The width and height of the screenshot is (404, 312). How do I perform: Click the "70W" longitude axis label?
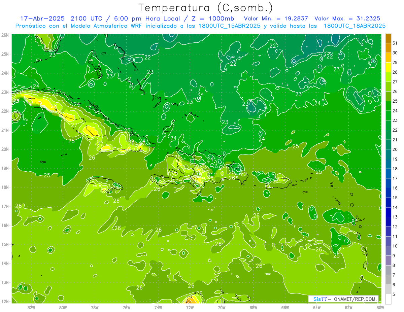pyautogui.click(x=222, y=307)
